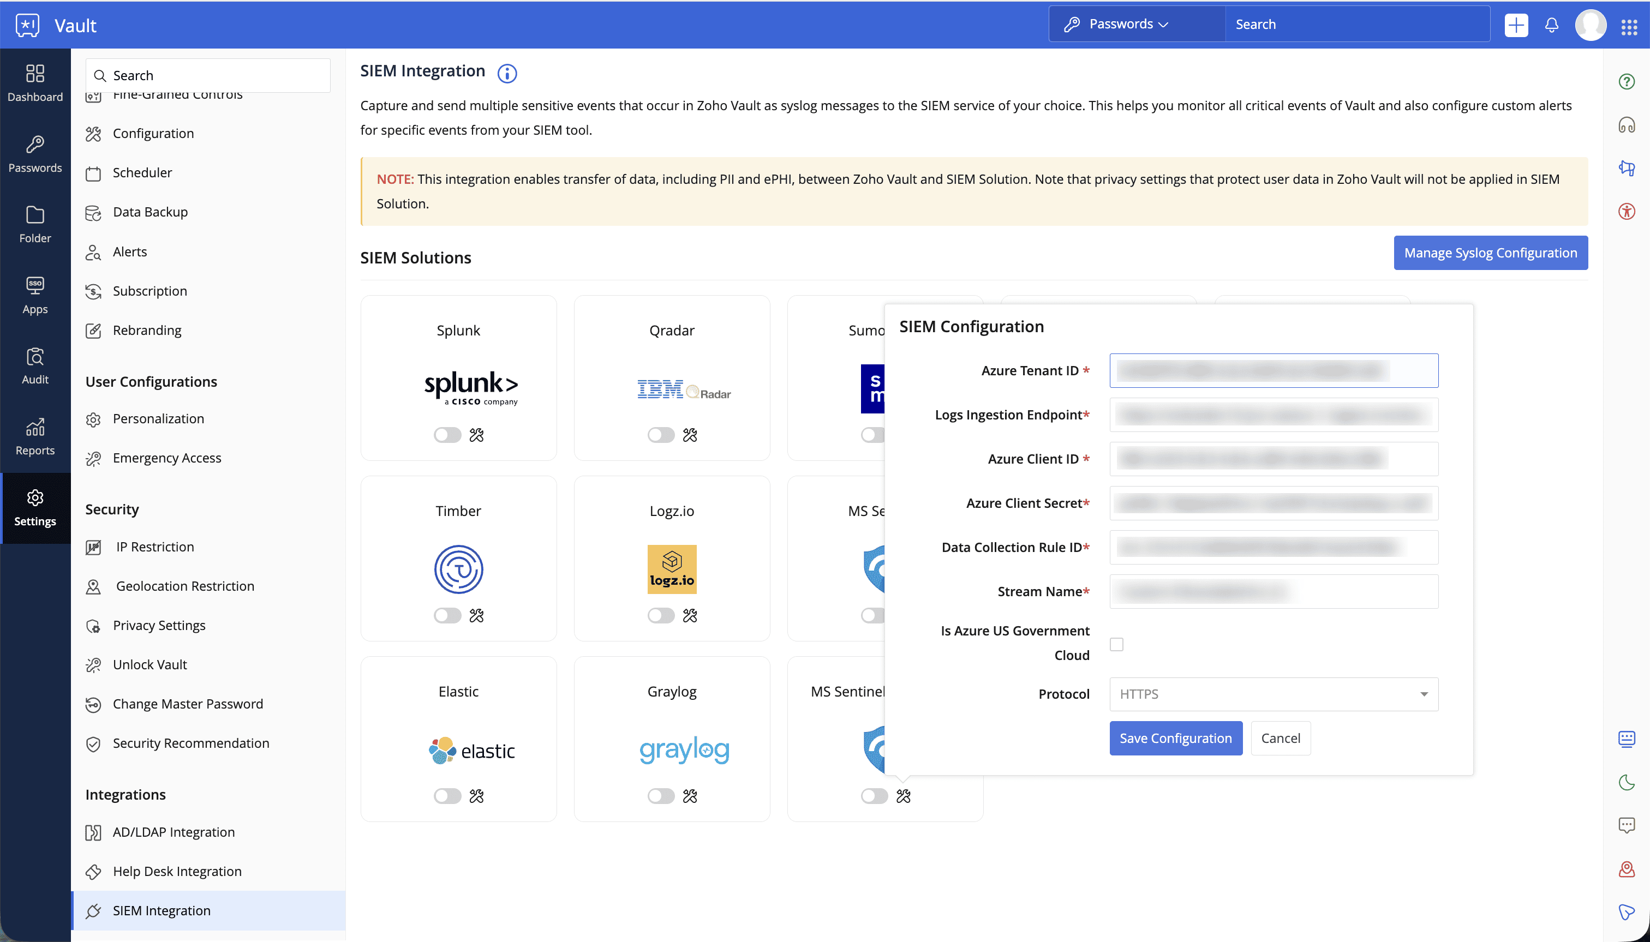Open the user profile avatar menu

1590,25
